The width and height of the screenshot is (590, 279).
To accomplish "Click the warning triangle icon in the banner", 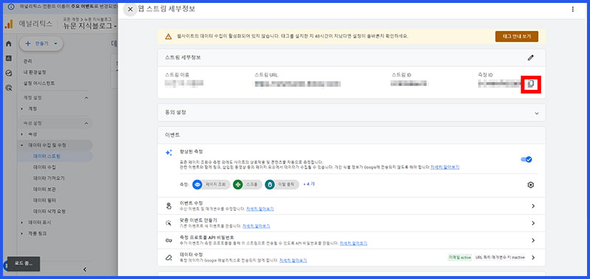I will click(168, 36).
